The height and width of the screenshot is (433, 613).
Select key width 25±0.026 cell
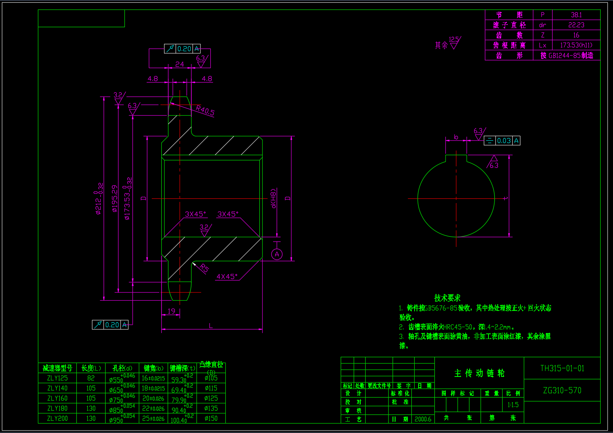coord(153,418)
